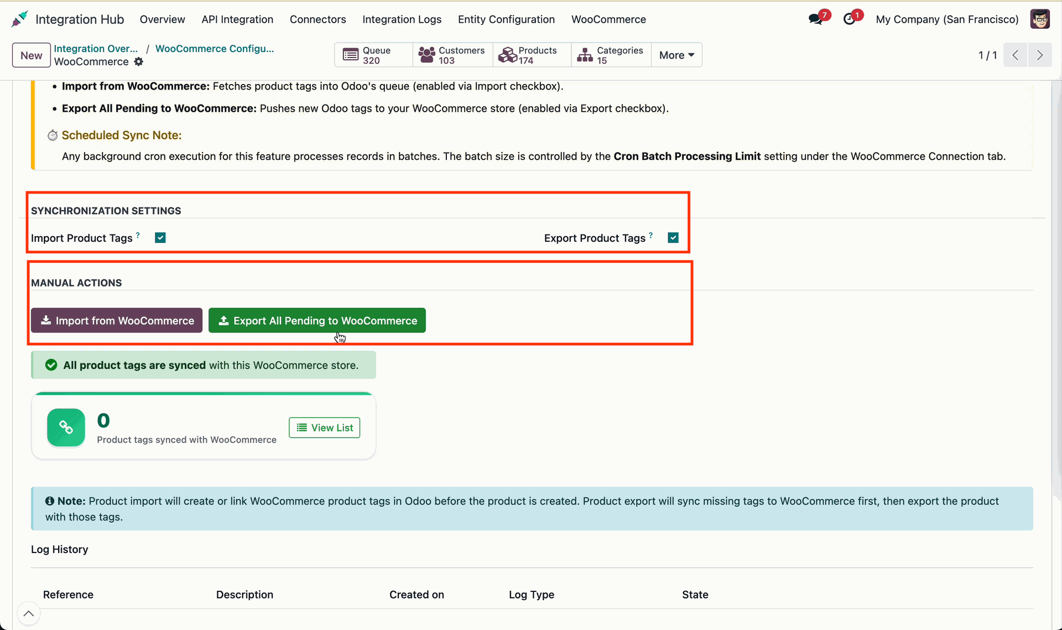This screenshot has height=630, width=1062.
Task: Open the Queue 320 stat button
Action: tap(373, 55)
